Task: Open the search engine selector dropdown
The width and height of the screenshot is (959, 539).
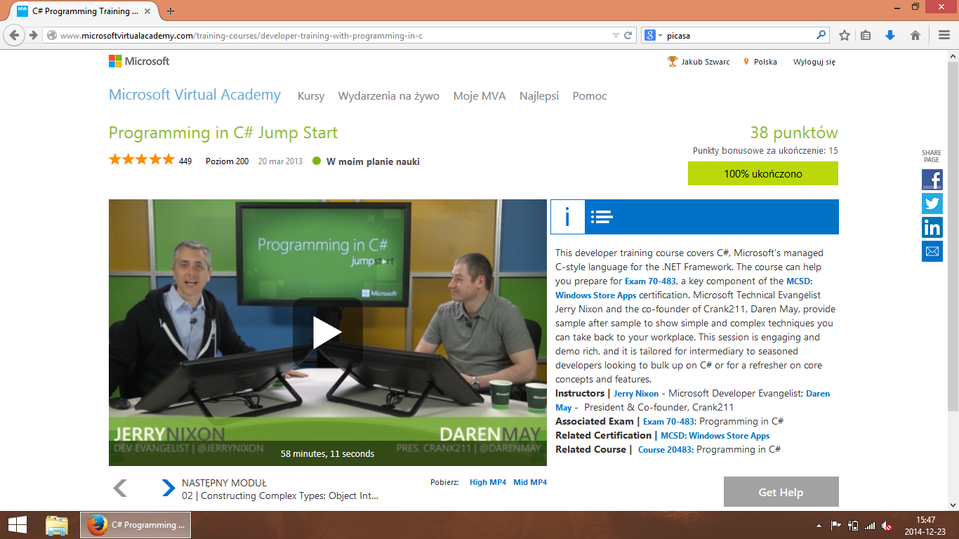Action: [654, 35]
